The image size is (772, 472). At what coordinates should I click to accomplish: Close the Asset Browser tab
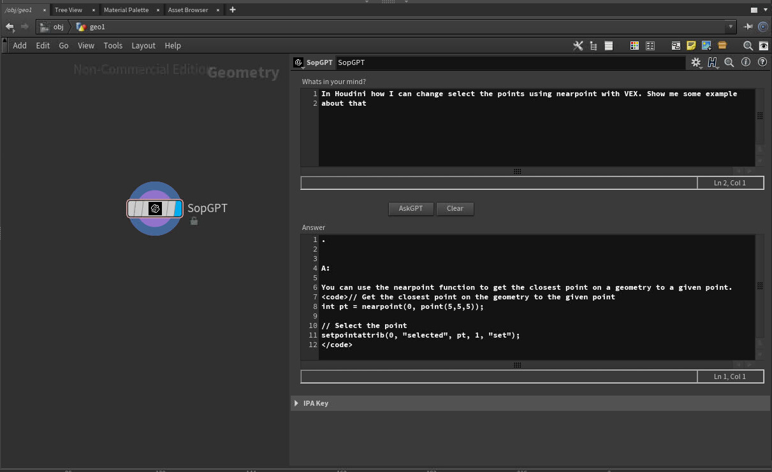[x=218, y=10]
